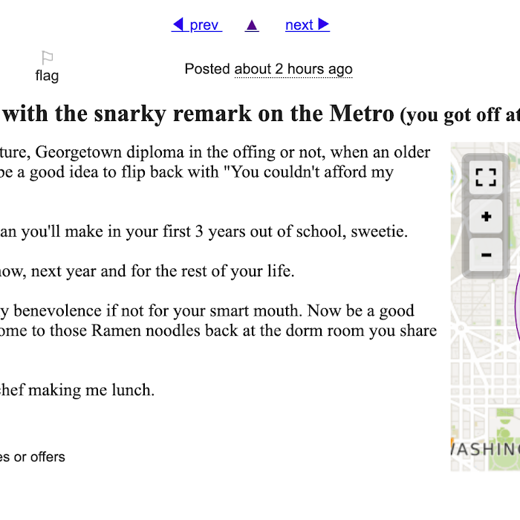Go to the prev posting link
Viewport: 520px width, 520px height.
(197, 25)
